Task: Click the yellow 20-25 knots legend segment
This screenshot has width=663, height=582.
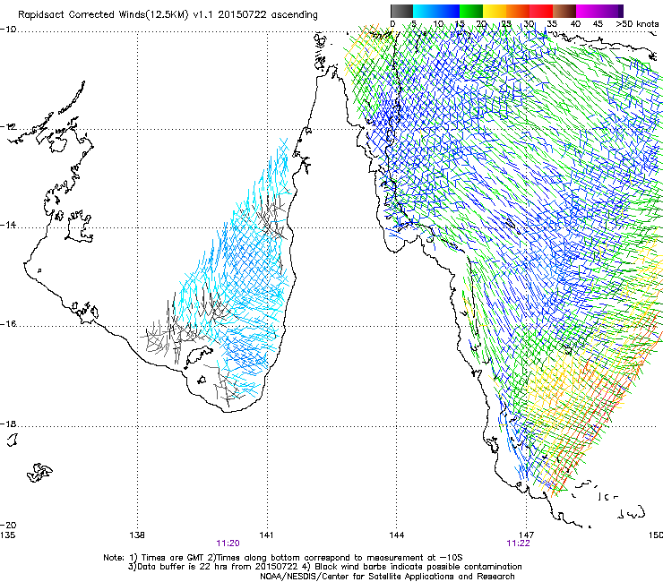Action: point(495,11)
